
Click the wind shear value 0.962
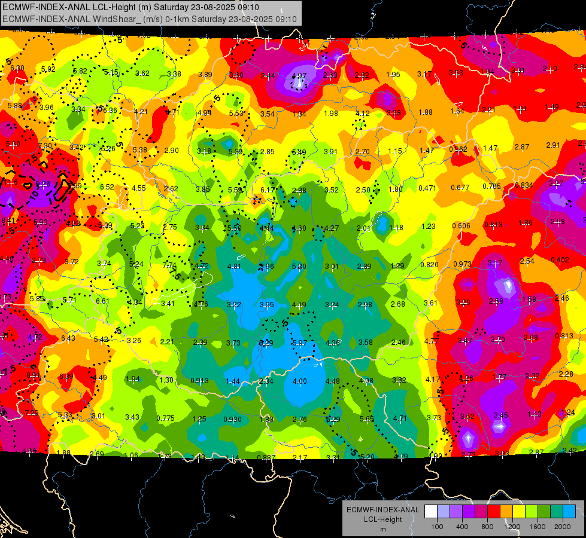(458, 149)
